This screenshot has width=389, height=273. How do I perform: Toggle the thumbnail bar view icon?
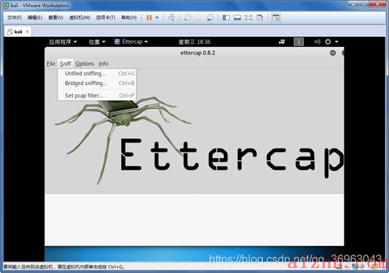pyautogui.click(x=237, y=18)
